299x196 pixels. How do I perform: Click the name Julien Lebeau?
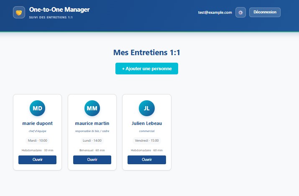[147, 123]
